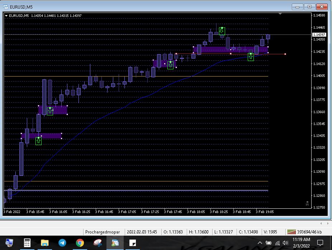The width and height of the screenshot is (332, 250).
Task: Select the lowest buy arrow near 1.13435
Action: coord(38,141)
